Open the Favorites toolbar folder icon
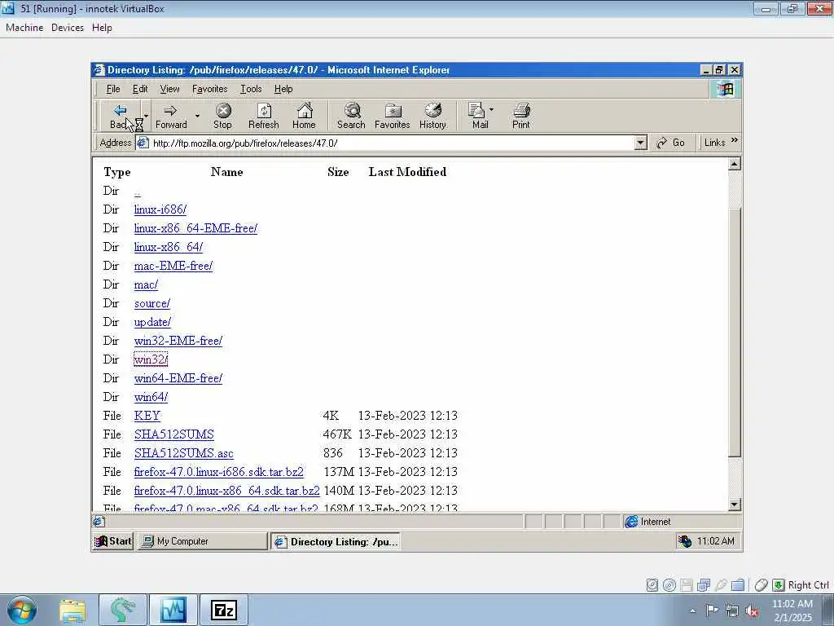The height and width of the screenshot is (626, 834). click(x=393, y=110)
